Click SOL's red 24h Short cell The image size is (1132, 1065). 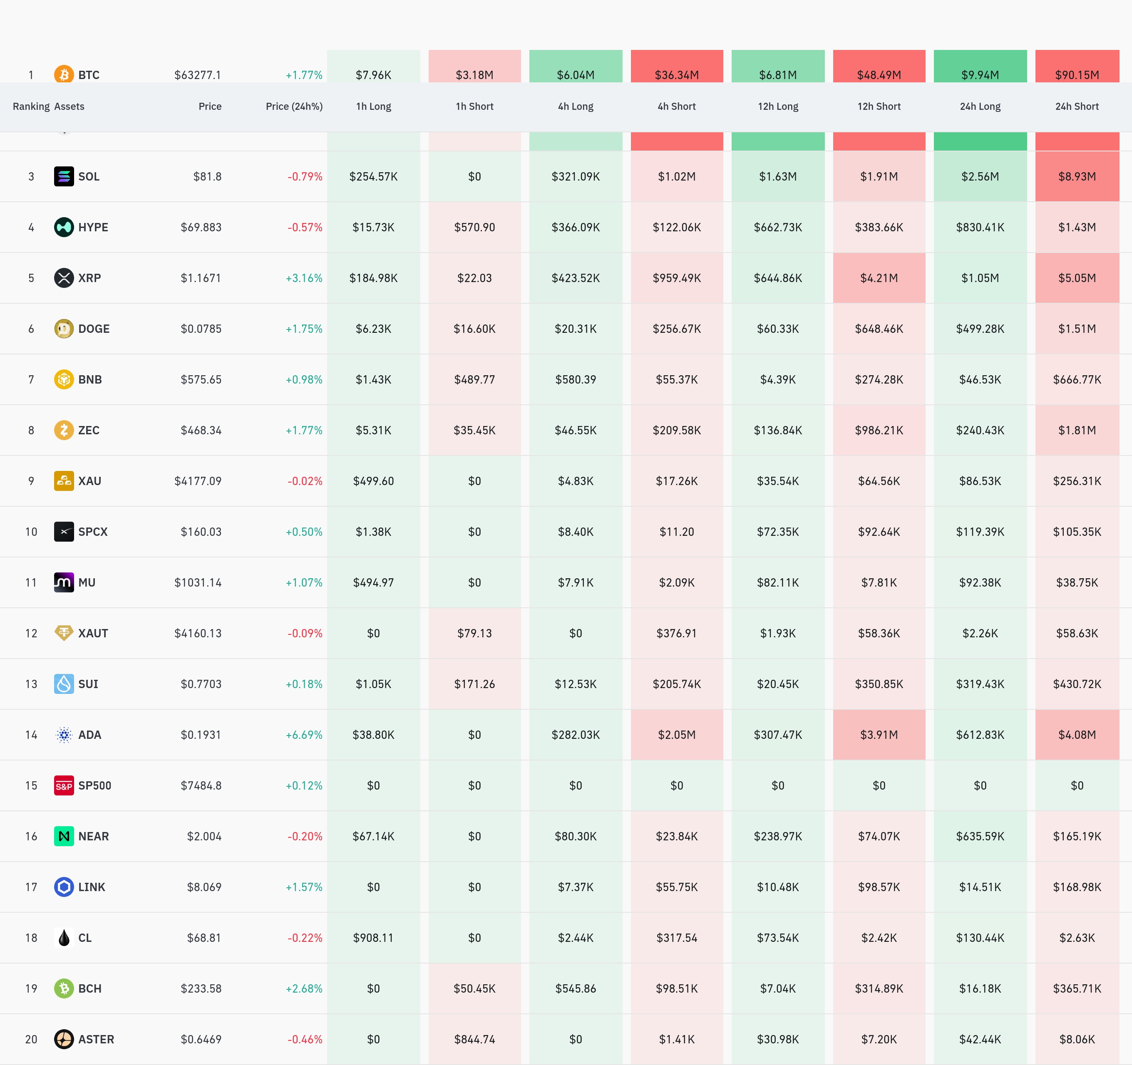pos(1077,176)
